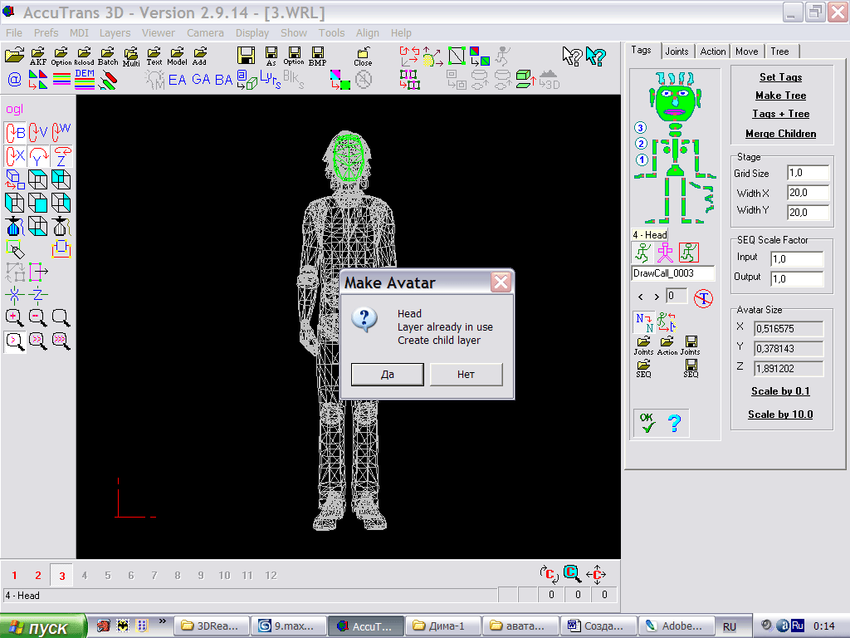Click the blue question mark help icon in Tags panel
Screen dimensions: 850x638
point(674,423)
